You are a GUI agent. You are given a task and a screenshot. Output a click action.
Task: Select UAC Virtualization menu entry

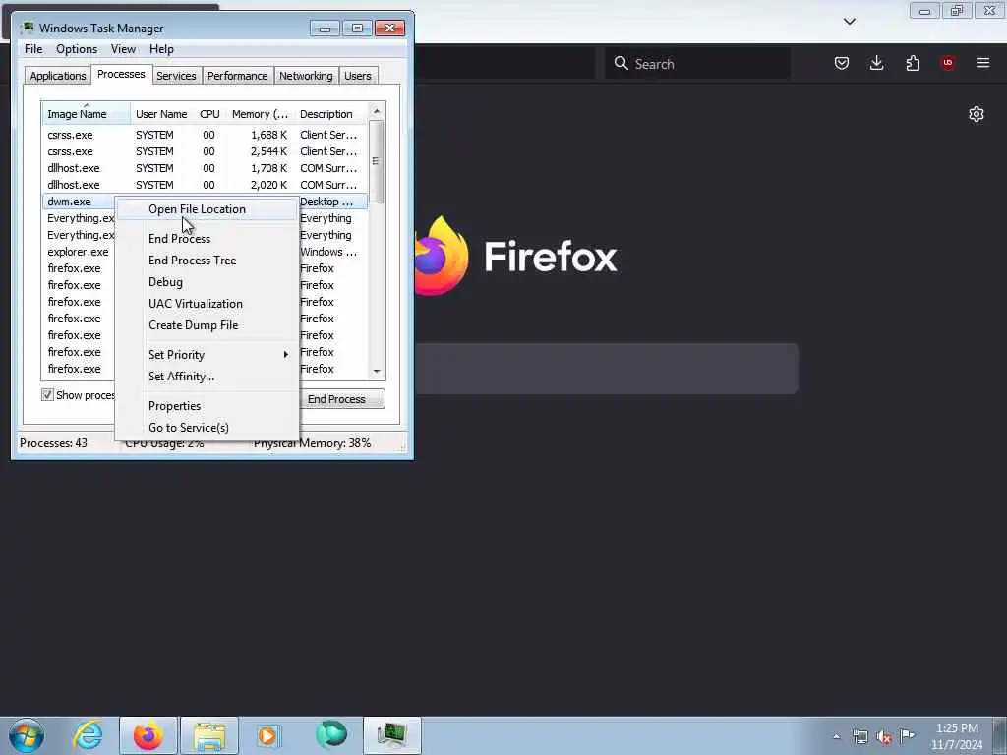tap(207, 304)
